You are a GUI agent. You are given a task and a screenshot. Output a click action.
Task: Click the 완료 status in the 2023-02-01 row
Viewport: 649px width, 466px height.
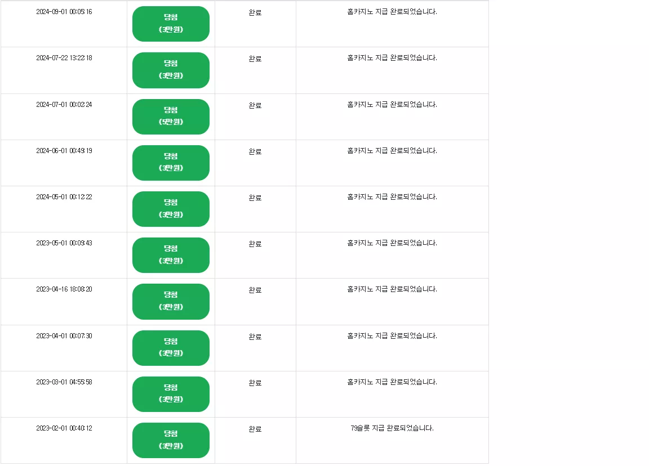(255, 429)
